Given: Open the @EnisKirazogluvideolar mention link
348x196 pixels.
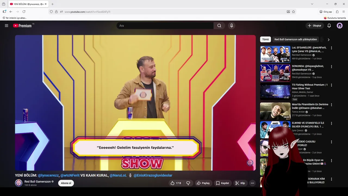Looking at the screenshot, I should pyautogui.click(x=153, y=175).
